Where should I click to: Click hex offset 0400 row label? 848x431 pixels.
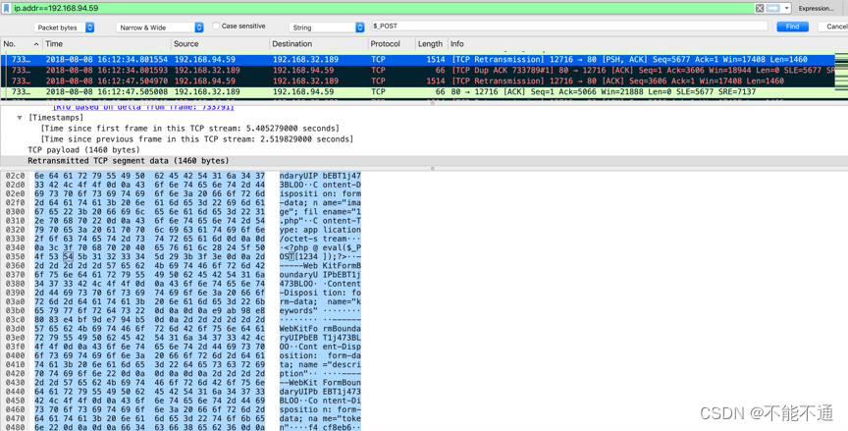coord(15,355)
